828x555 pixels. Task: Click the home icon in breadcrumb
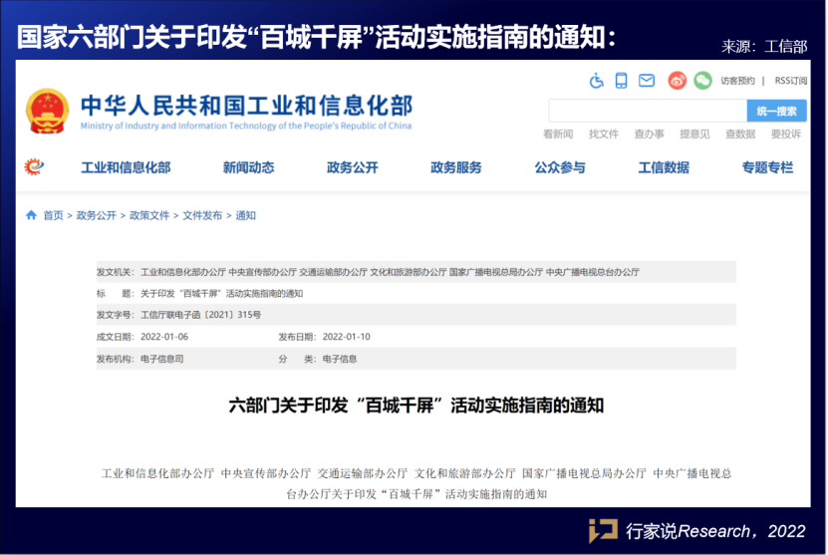tap(31, 215)
